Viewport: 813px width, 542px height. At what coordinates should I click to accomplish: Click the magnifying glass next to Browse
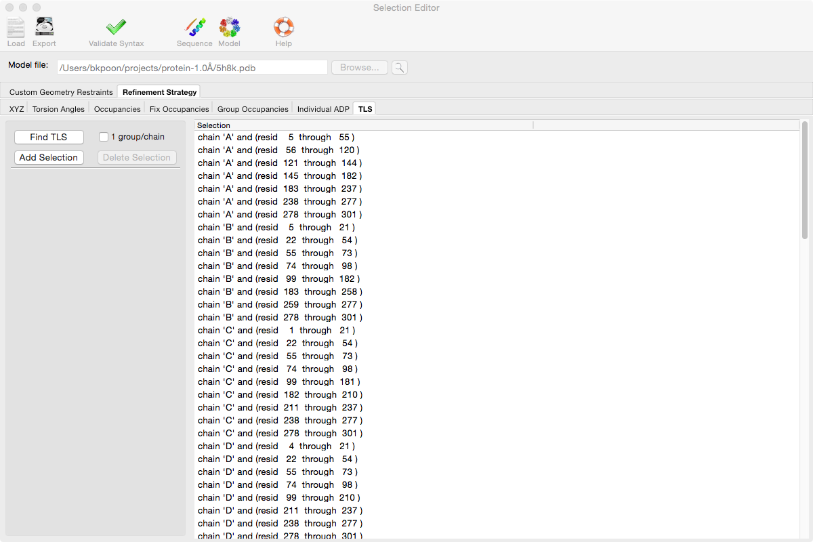pos(399,67)
